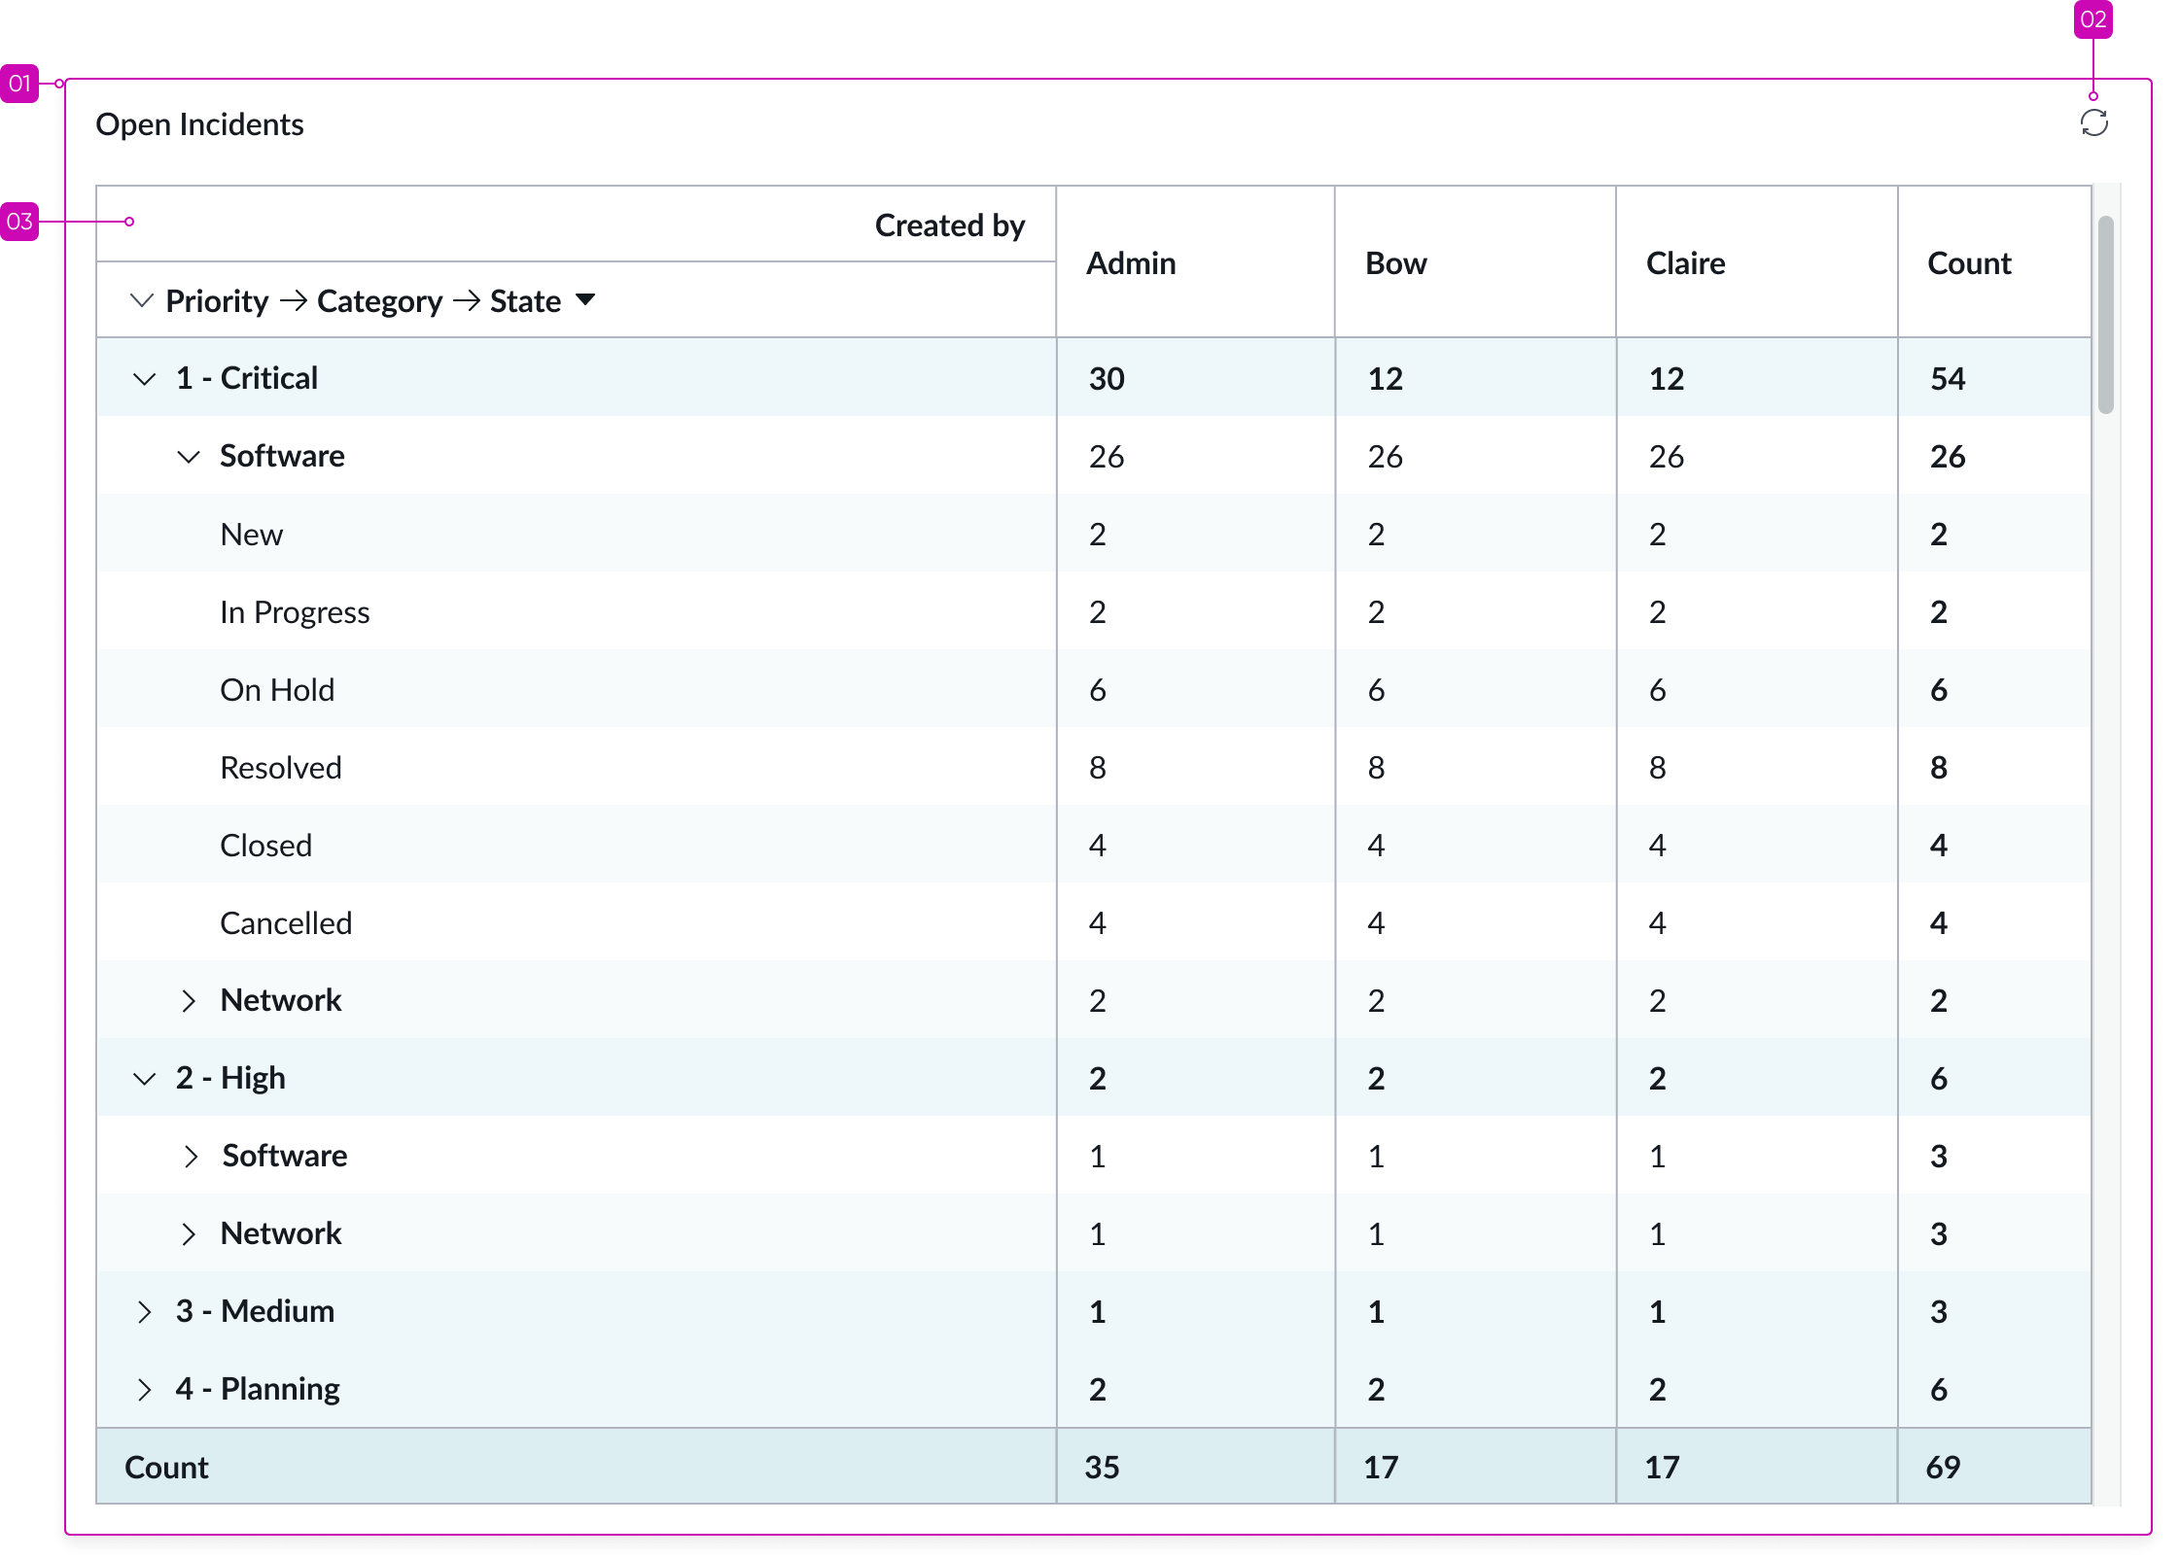Click the Count column header

tap(1969, 262)
